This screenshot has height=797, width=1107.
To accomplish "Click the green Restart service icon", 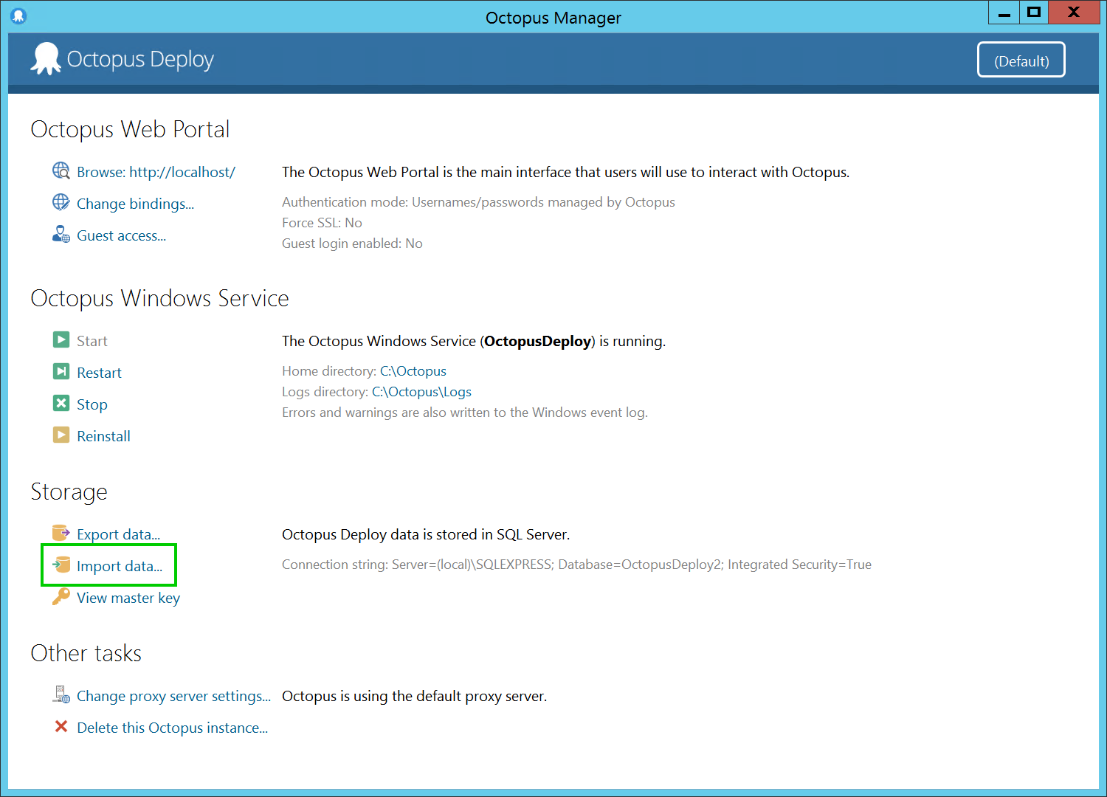I will (x=61, y=372).
